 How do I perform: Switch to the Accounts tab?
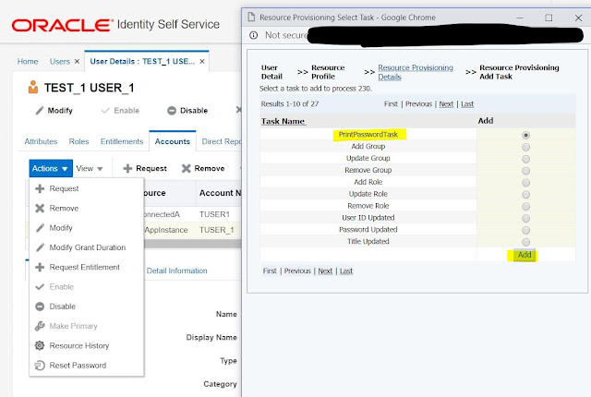(173, 141)
